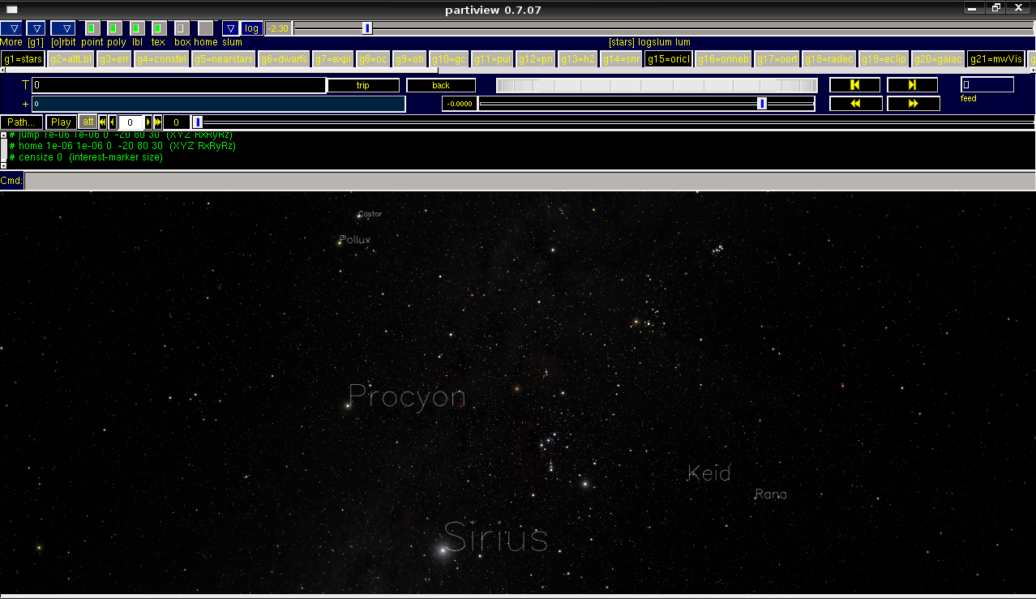
Task: Click the slum luminosity slider handle
Action: click(367, 28)
